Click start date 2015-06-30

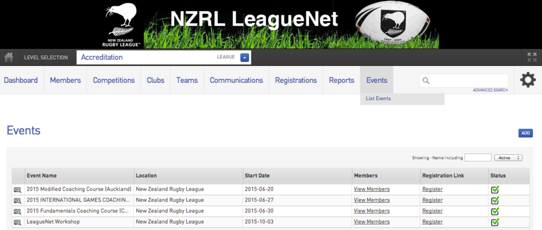(259, 211)
